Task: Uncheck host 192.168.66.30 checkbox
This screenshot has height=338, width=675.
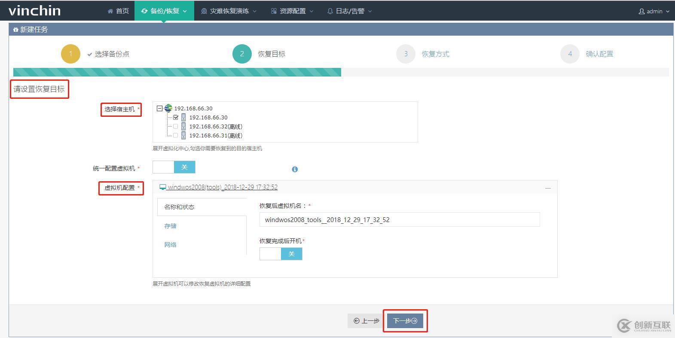Action: [x=175, y=117]
